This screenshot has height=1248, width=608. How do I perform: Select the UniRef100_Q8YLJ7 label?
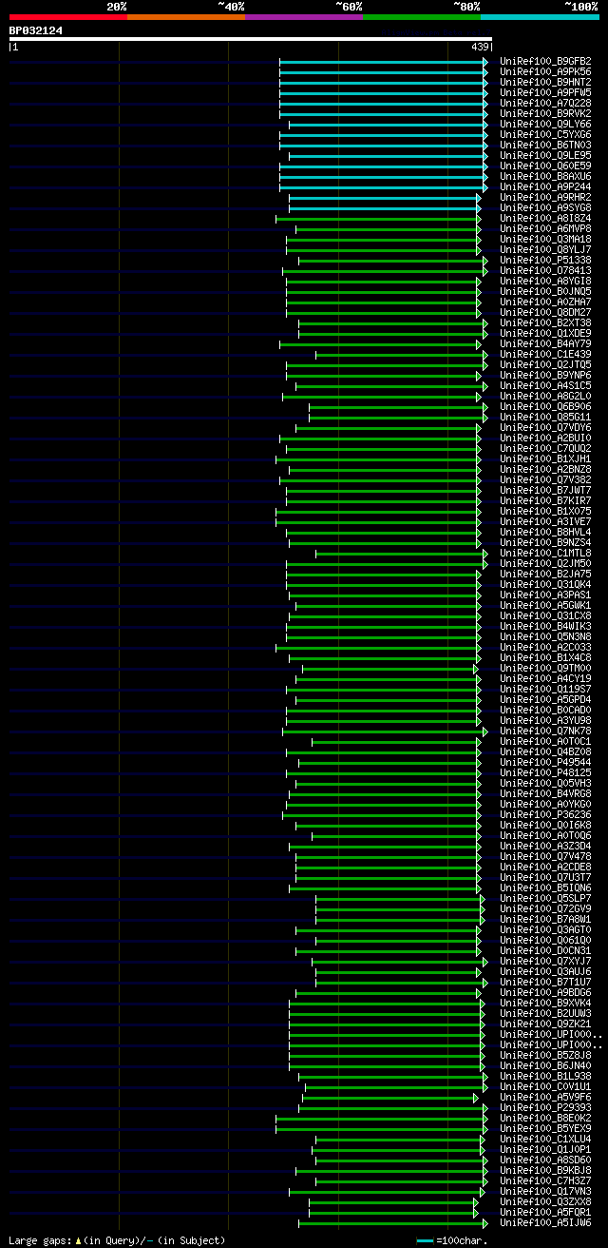pos(545,250)
